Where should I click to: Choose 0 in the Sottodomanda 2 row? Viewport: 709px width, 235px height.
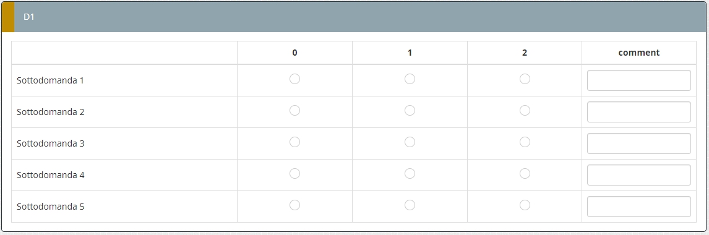coord(295,111)
